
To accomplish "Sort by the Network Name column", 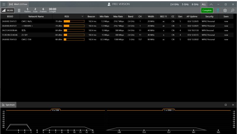I will pos(36,17).
